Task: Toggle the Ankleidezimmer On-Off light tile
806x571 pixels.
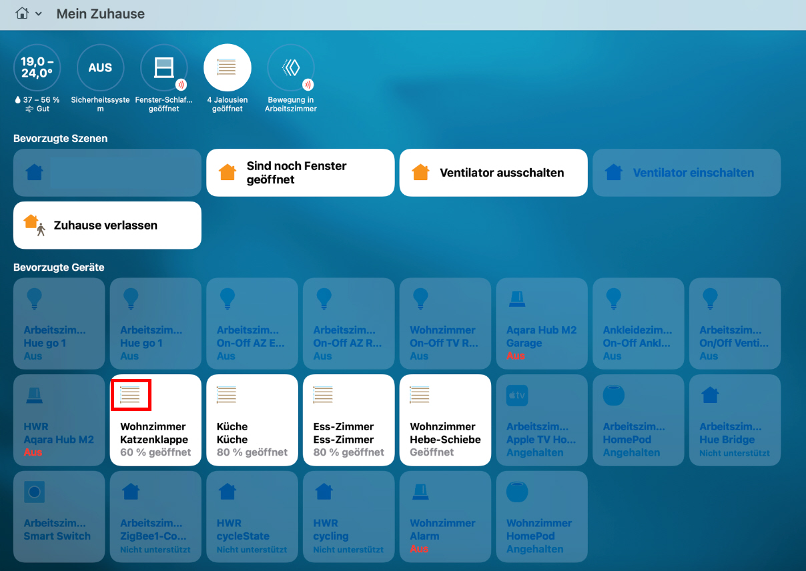Action: [x=639, y=324]
